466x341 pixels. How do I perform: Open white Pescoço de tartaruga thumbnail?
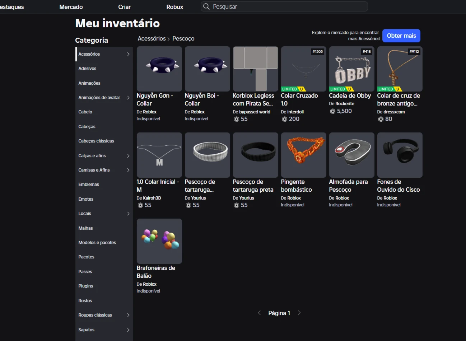(208, 155)
